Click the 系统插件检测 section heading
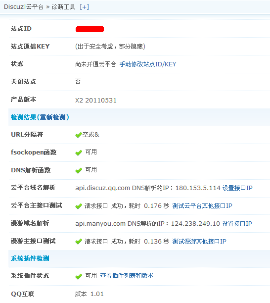 click(30, 258)
